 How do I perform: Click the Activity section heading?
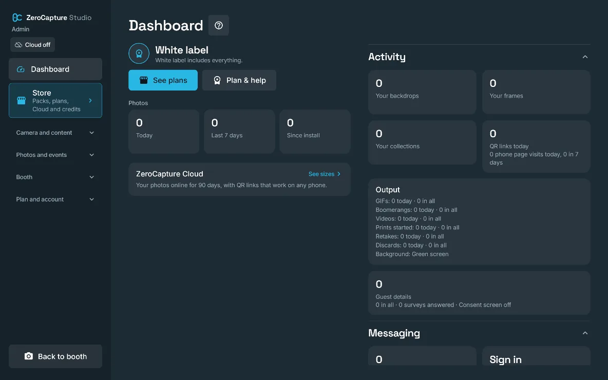pyautogui.click(x=387, y=57)
